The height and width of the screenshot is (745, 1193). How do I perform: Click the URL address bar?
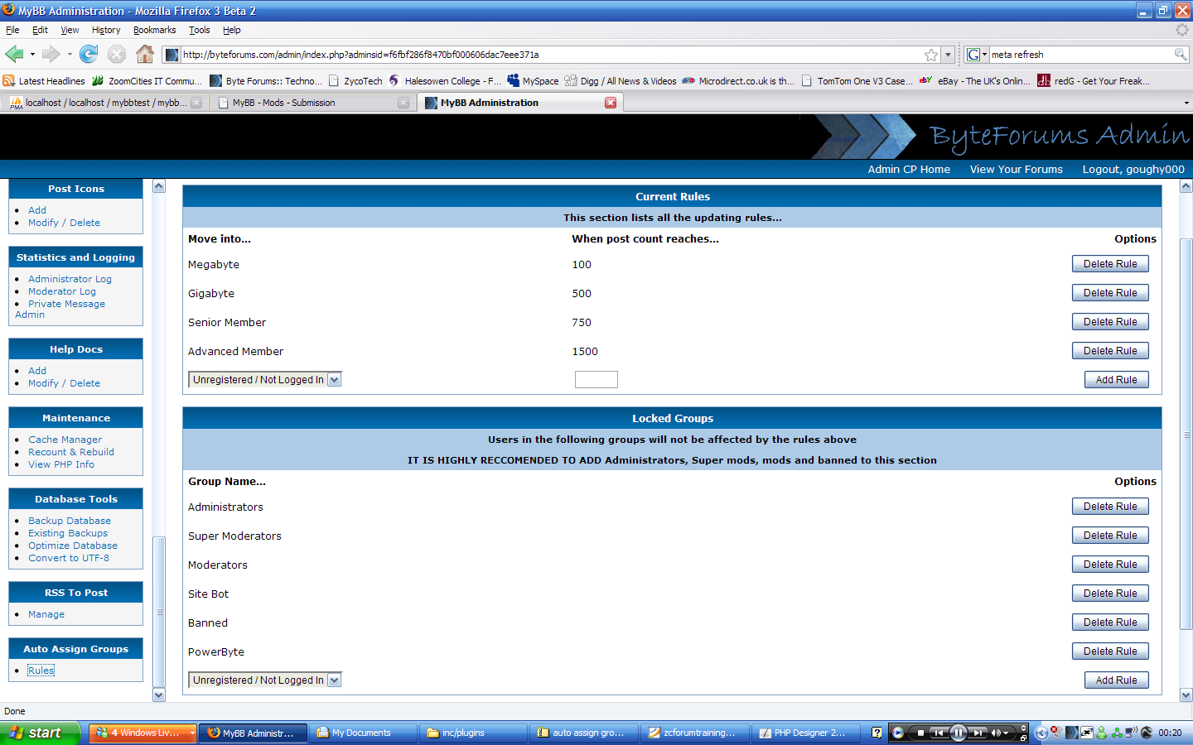tap(552, 55)
